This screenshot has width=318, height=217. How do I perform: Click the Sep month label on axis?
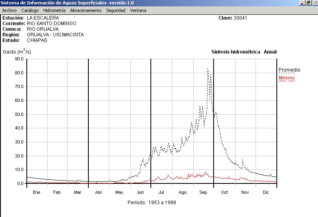point(203,192)
